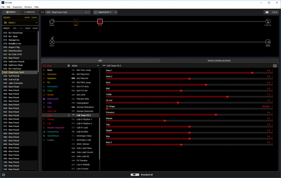This screenshot has width=281, height=178.
Task: Choose the Volume/Pan category
Action: [53, 132]
